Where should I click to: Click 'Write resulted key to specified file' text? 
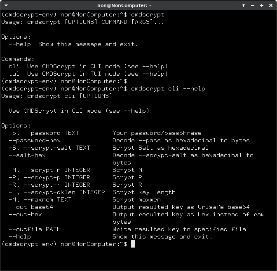point(179,229)
